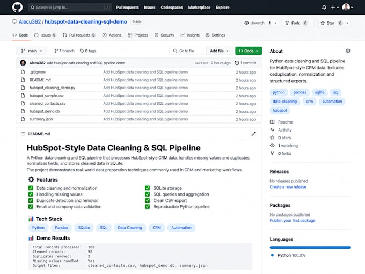Click Create a new release link
Screen dimensions: 365x274
point(288,187)
